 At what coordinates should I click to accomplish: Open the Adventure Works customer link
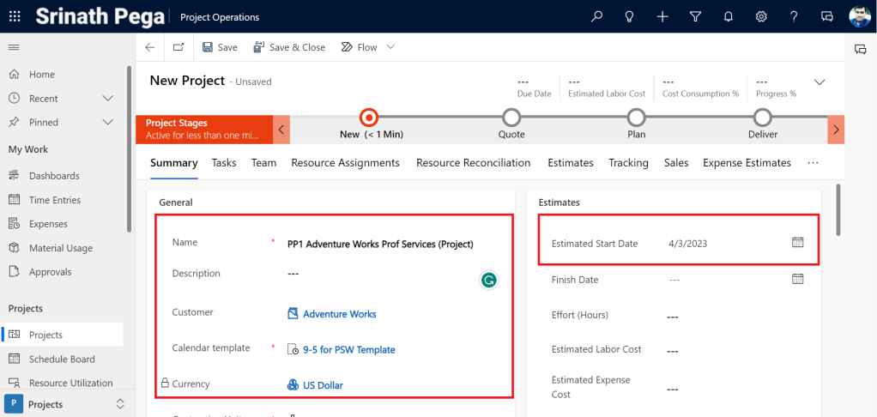coord(339,314)
